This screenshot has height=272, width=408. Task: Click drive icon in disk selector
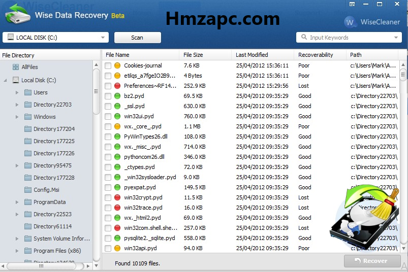(10, 37)
